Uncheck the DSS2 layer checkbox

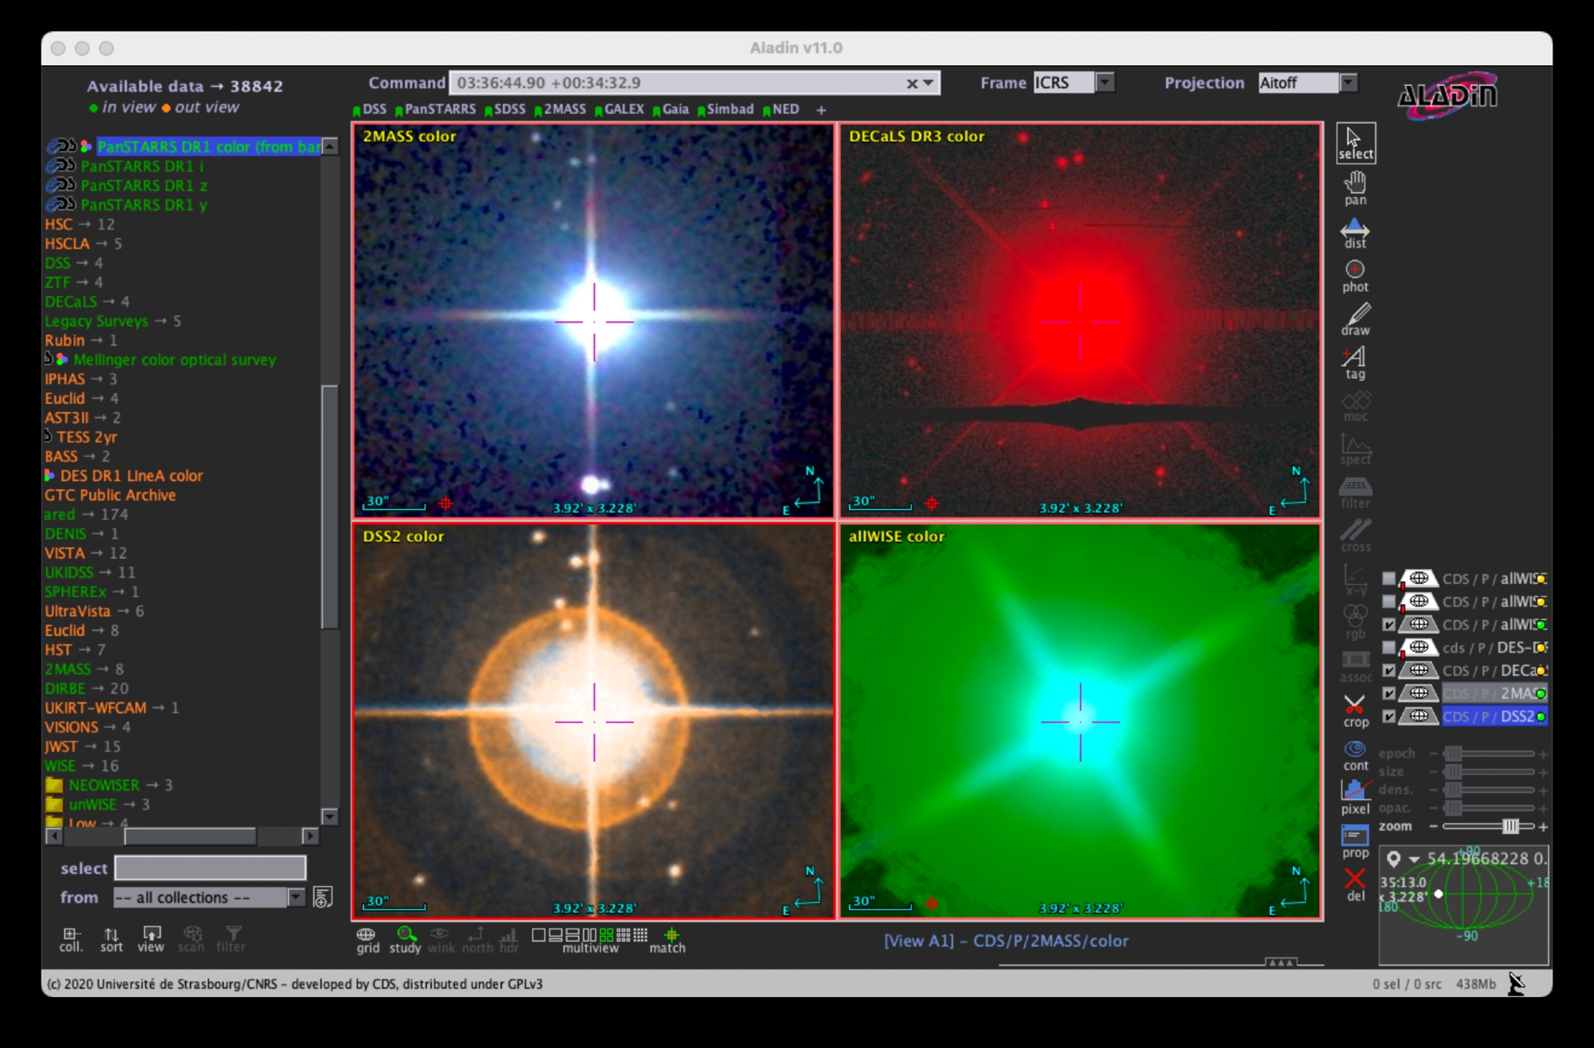tap(1389, 716)
